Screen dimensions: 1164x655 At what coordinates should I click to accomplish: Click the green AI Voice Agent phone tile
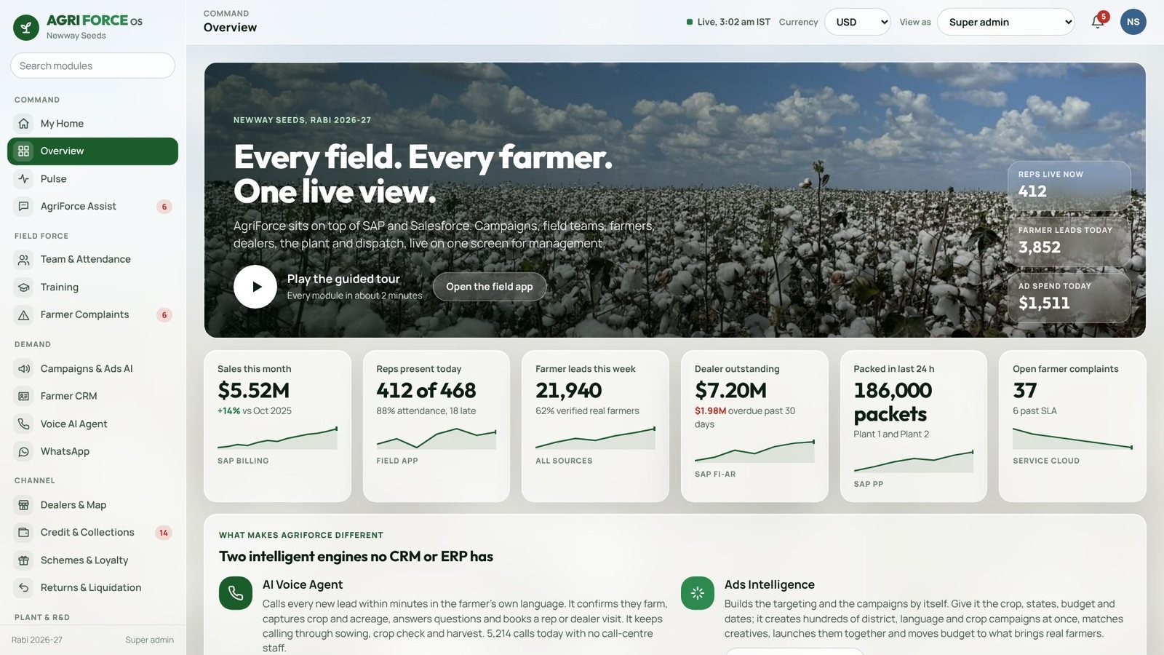pyautogui.click(x=236, y=593)
